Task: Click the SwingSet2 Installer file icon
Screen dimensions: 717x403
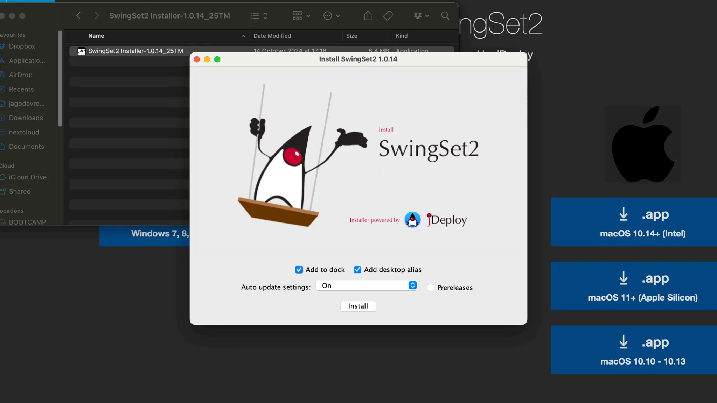Action: tap(82, 51)
